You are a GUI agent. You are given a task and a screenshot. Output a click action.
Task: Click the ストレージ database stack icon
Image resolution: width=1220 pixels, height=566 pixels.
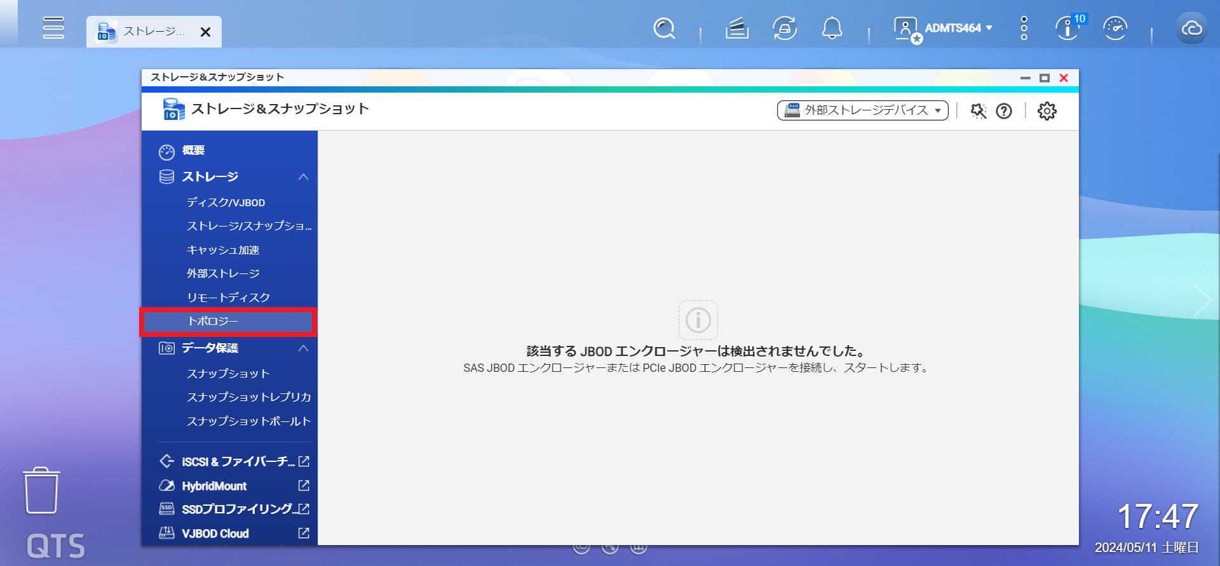(166, 177)
